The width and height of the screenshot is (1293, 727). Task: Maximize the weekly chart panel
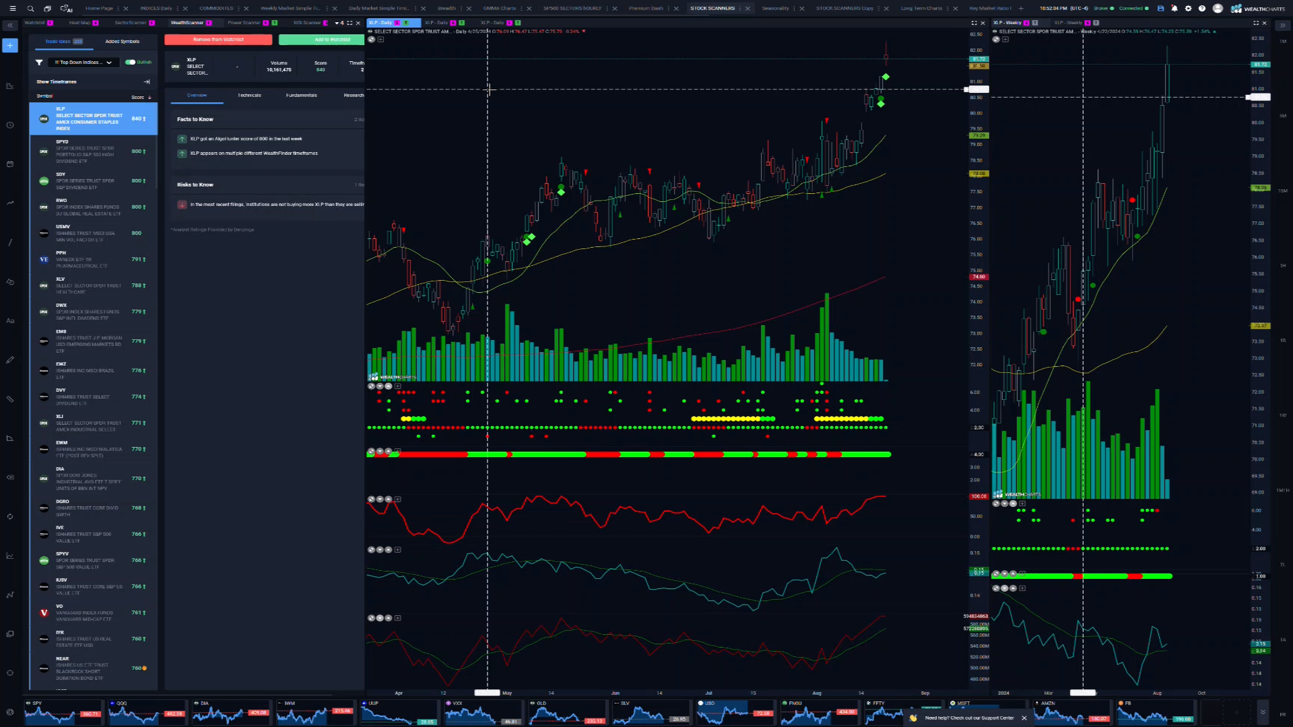[x=1256, y=23]
